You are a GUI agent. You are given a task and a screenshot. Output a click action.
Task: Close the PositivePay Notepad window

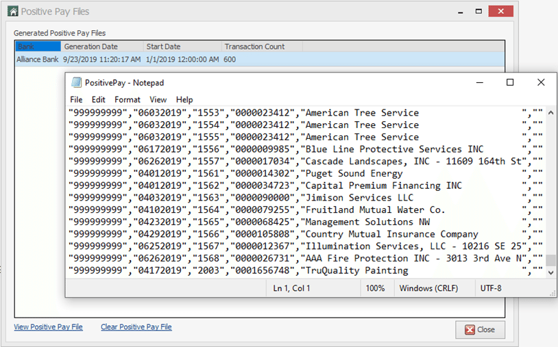pyautogui.click(x=541, y=82)
